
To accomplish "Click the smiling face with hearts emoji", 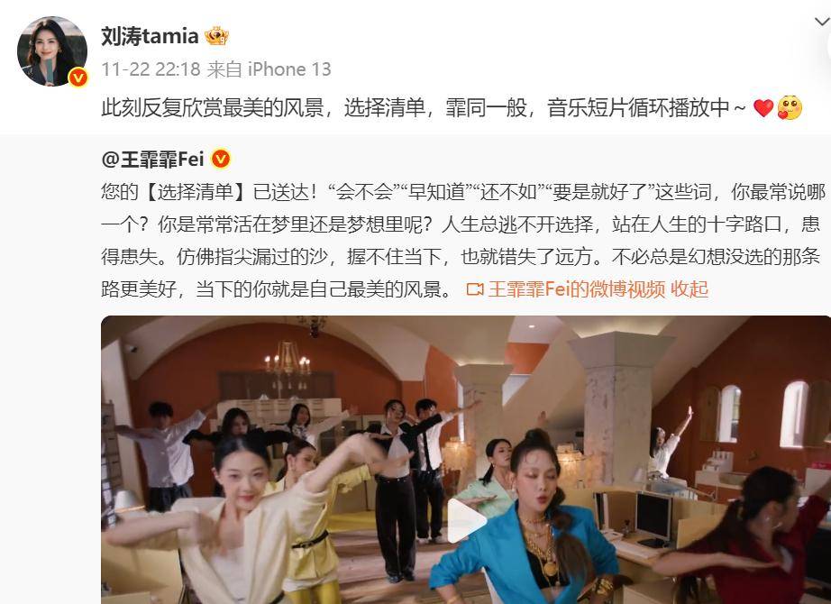I will point(790,107).
